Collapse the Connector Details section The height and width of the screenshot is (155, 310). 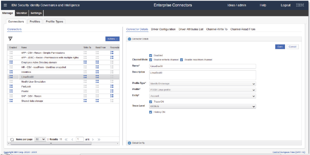(x=130, y=39)
